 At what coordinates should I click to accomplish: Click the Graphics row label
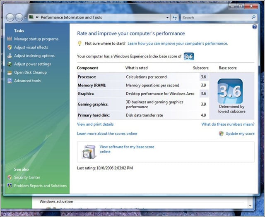tap(86, 94)
